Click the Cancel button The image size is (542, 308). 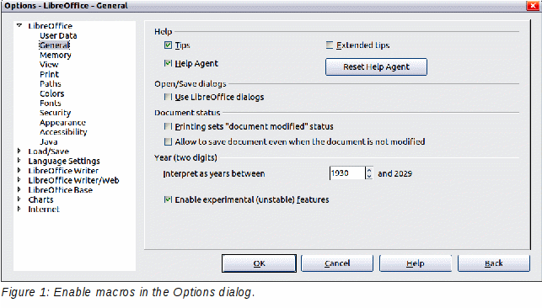(337, 263)
